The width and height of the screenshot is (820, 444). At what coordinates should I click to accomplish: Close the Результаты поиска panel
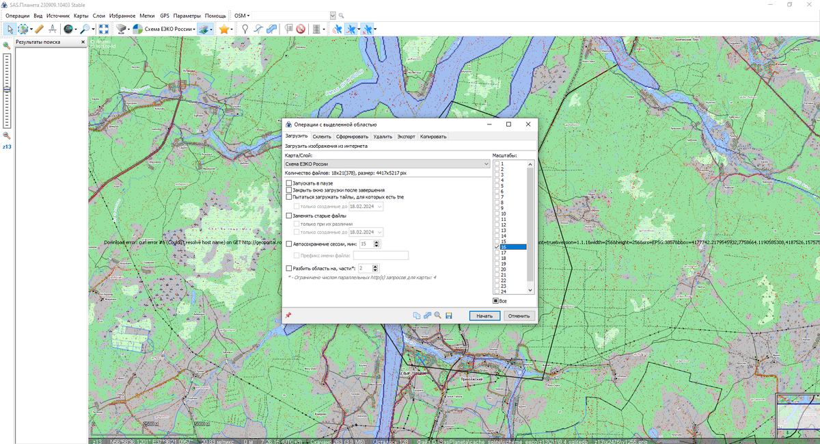point(83,42)
